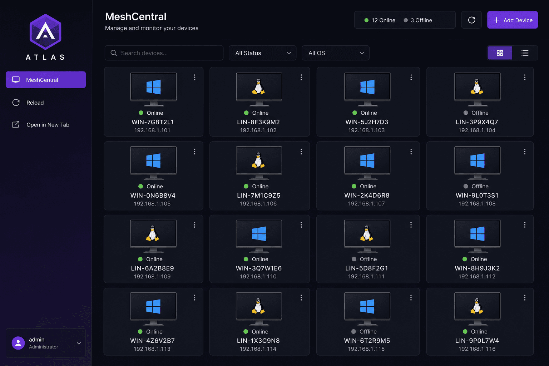Click IP address 192.168.1.107
This screenshot has height=366, width=549.
click(367, 204)
